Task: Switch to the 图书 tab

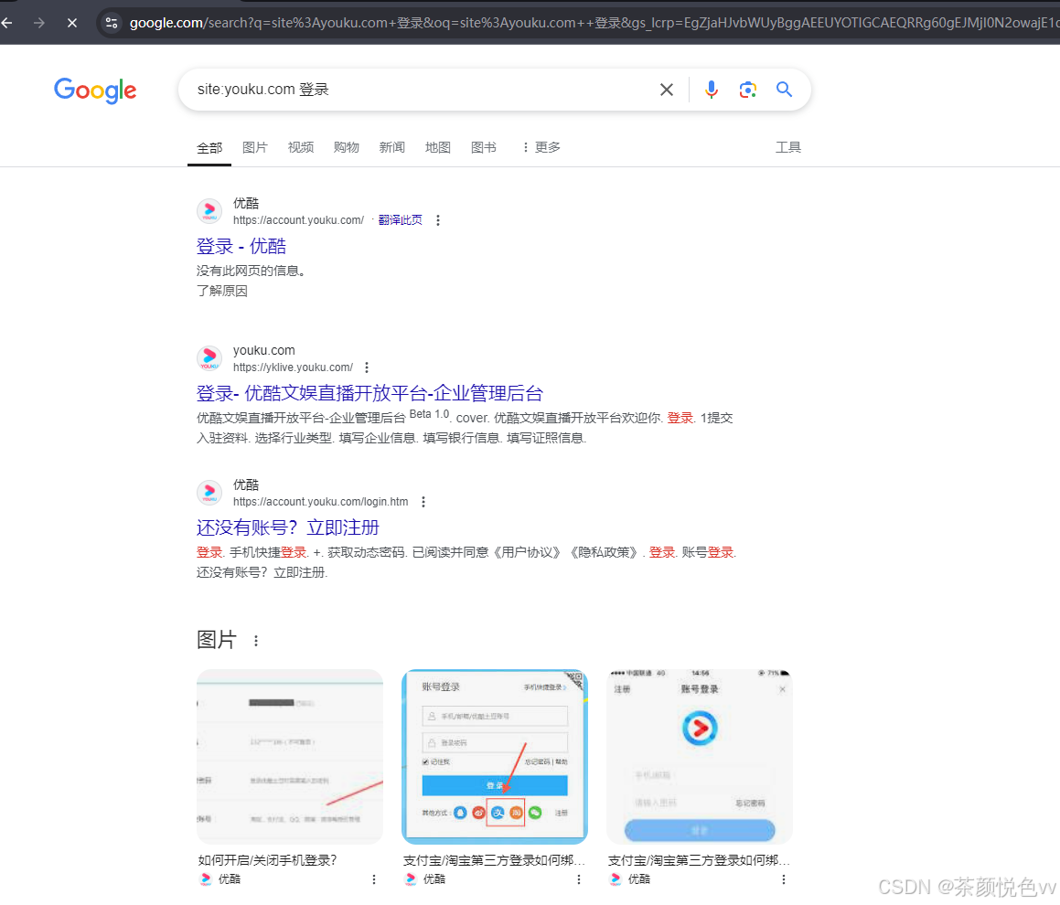Action: click(x=483, y=147)
